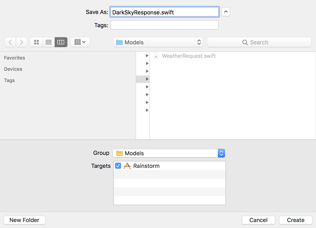Click the back navigation arrow
This screenshot has width=316, height=228.
click(10, 42)
